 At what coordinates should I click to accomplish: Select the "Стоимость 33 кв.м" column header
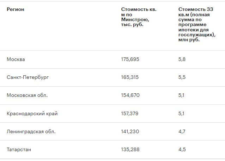(x=196, y=24)
